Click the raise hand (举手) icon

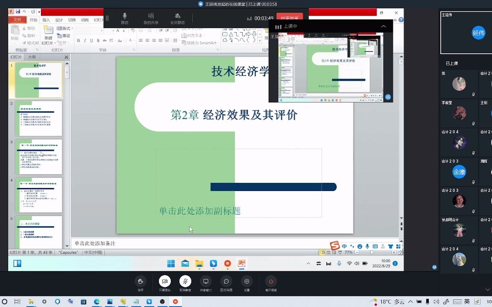[x=140, y=281]
